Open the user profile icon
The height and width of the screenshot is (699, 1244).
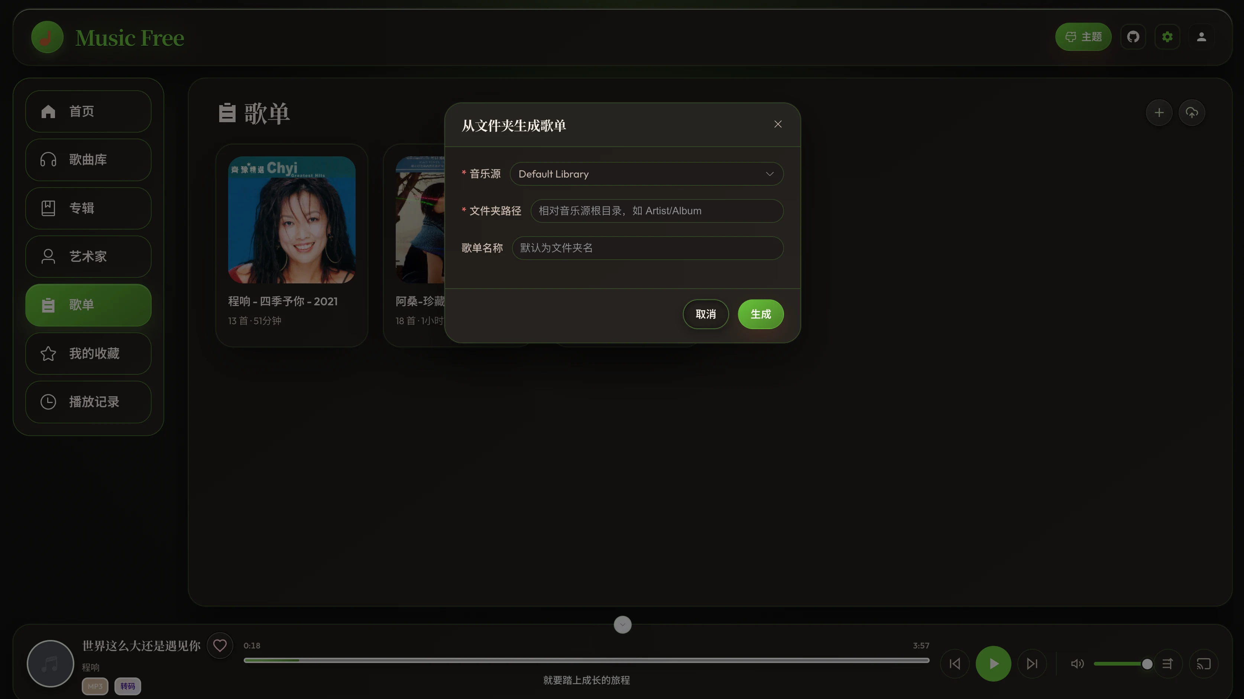pos(1202,37)
